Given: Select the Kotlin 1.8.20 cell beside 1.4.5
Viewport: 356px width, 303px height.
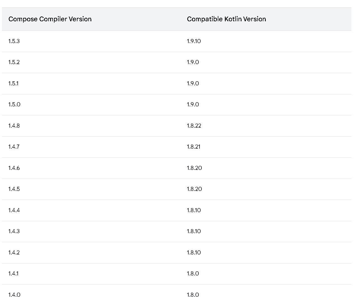Looking at the screenshot, I should 194,189.
